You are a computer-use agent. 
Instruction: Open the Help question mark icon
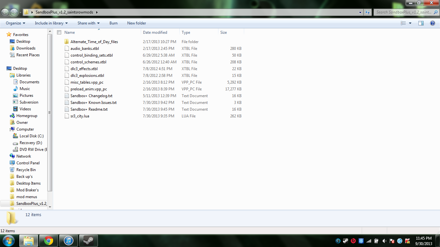(433, 23)
